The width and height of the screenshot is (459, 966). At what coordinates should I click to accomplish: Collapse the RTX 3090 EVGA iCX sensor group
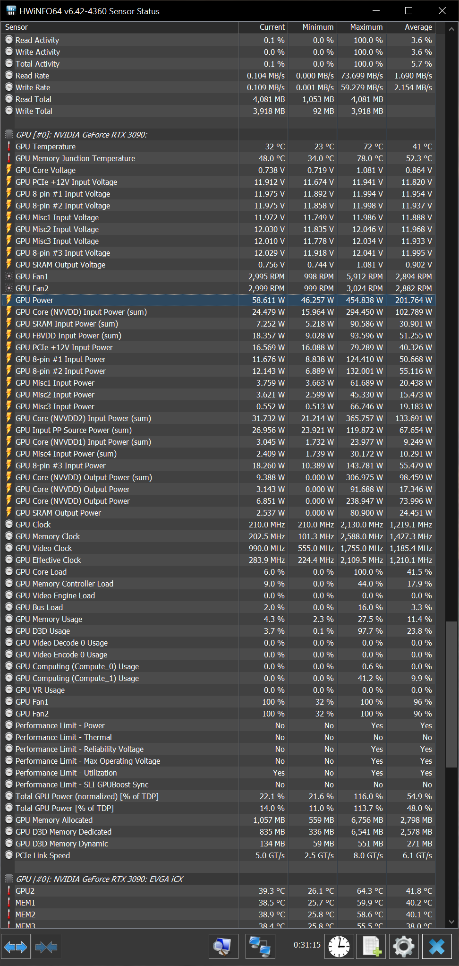coord(8,879)
